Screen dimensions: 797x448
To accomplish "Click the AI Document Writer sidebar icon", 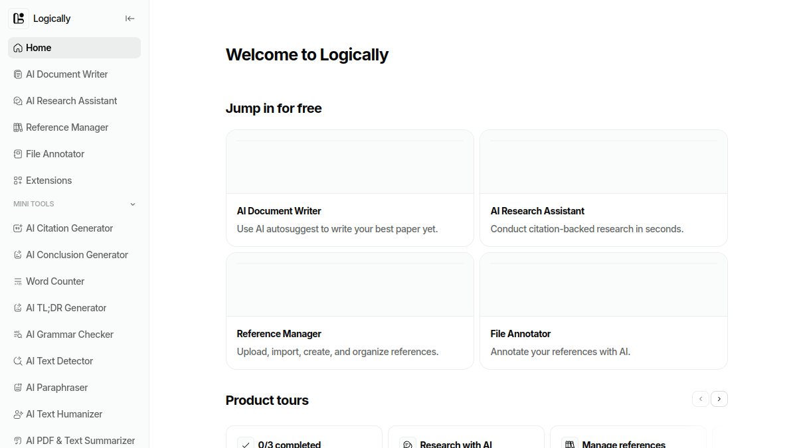I will 18,74.
